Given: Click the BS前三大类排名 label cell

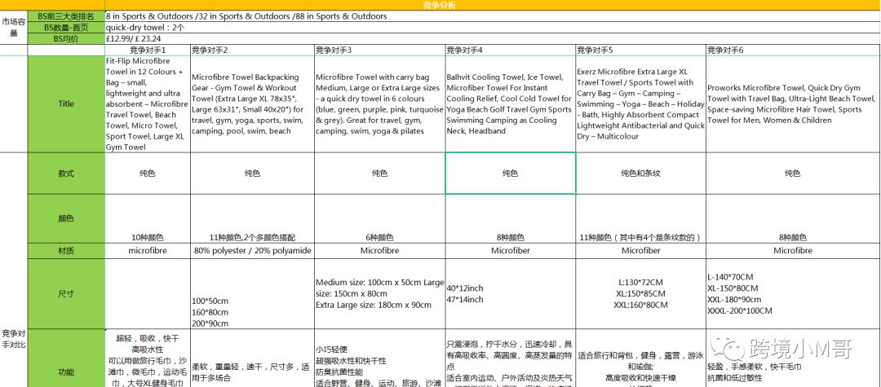Looking at the screenshot, I should pyautogui.click(x=66, y=16).
